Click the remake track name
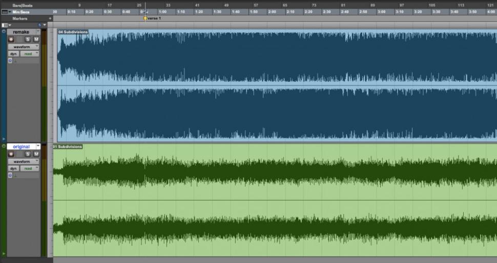Image resolution: width=497 pixels, height=263 pixels. [21, 32]
